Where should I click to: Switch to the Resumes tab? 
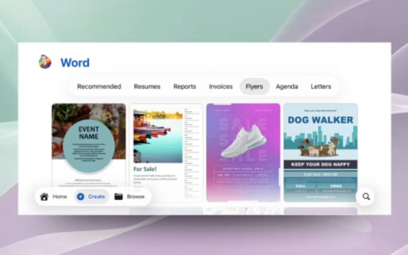147,86
